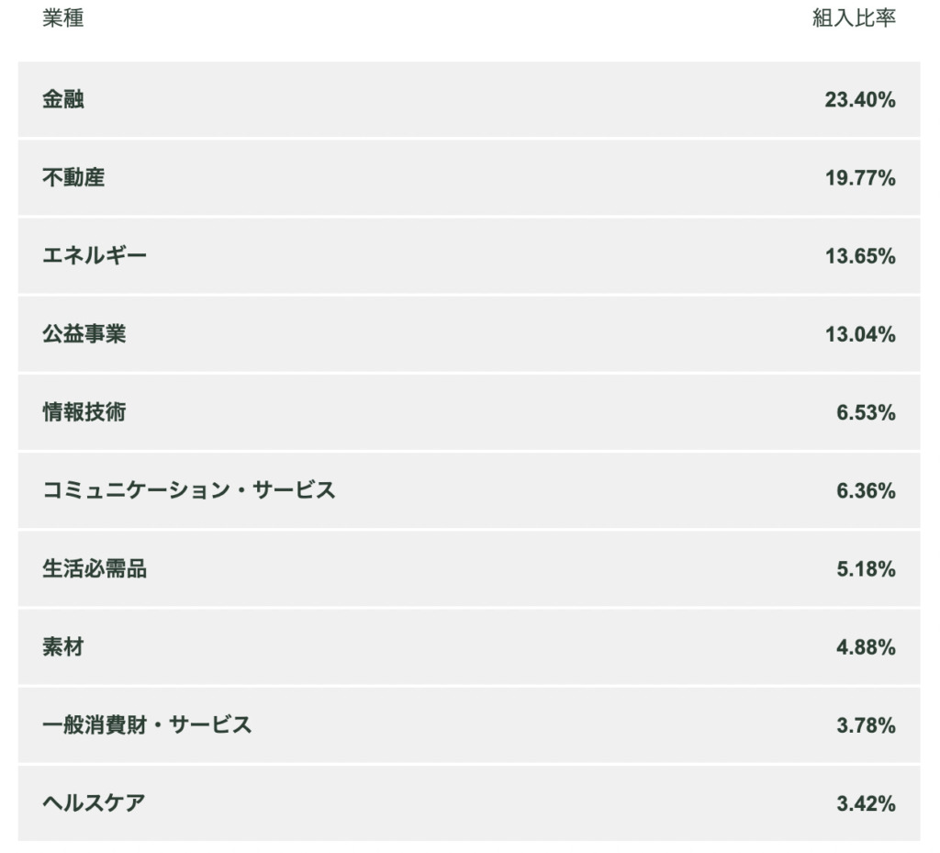This screenshot has height=853, width=940.
Task: Click the 6.36% ratio value
Action: [865, 491]
